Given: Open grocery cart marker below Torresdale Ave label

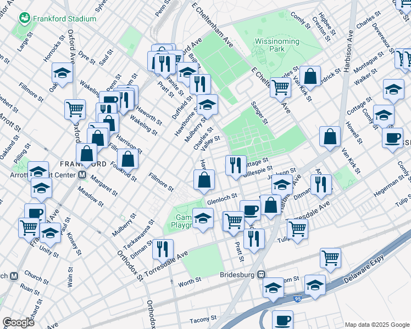Looking at the screenshot, I should click(297, 231).
